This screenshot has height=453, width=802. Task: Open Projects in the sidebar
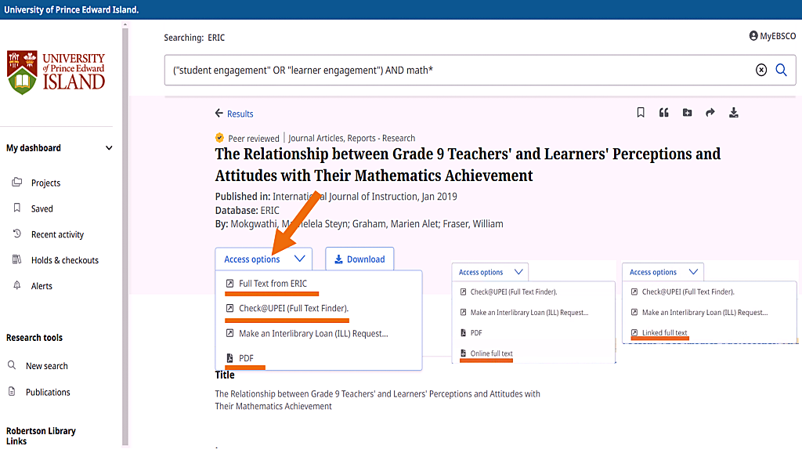(x=45, y=183)
